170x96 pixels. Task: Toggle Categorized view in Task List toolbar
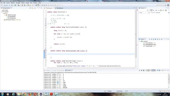pyautogui.click(x=151, y=10)
